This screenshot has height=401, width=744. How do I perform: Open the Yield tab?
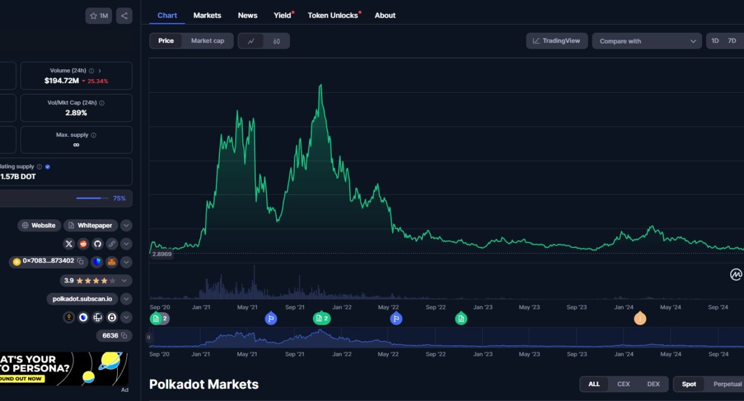tap(282, 15)
